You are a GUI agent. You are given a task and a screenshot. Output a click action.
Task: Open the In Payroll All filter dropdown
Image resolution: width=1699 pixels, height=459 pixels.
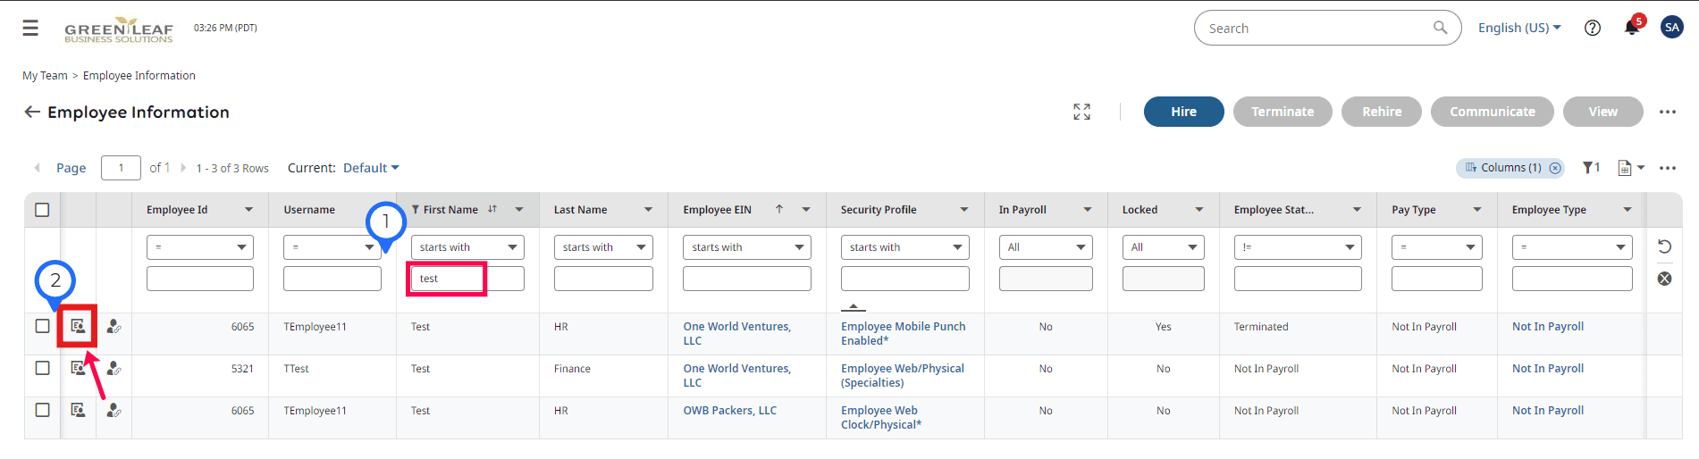(1046, 247)
